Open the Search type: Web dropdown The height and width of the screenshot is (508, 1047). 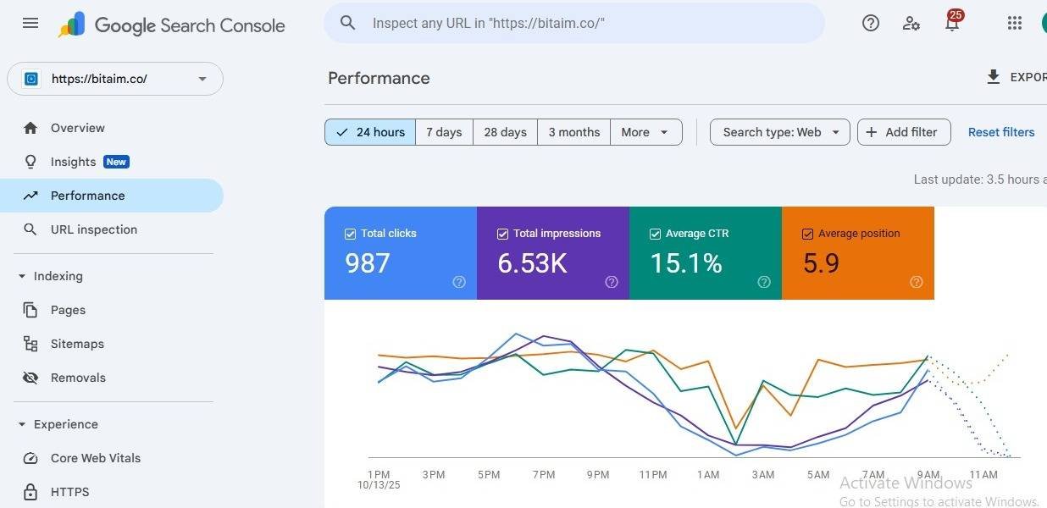[779, 132]
